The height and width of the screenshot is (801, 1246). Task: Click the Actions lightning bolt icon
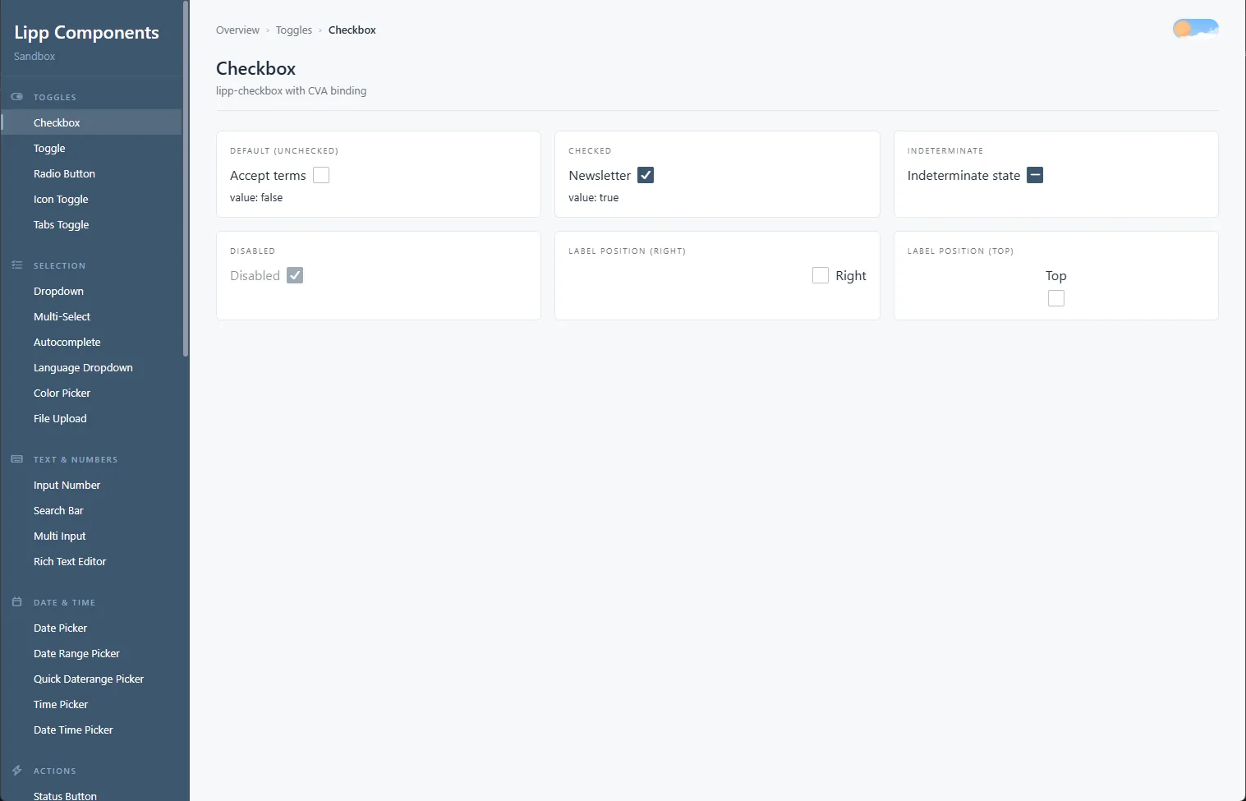pyautogui.click(x=16, y=771)
